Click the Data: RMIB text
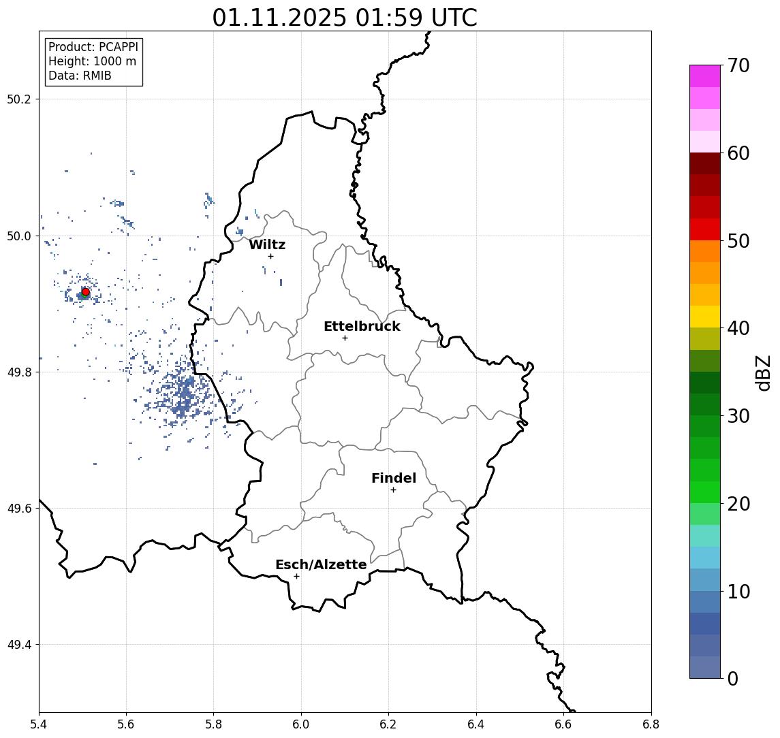Image resolution: width=780 pixels, height=738 pixels. pyautogui.click(x=80, y=76)
